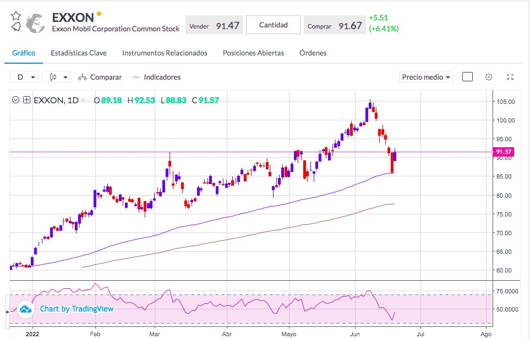The image size is (530, 339).
Task: Set a price alert with the bell icon
Action: [x=16, y=27]
